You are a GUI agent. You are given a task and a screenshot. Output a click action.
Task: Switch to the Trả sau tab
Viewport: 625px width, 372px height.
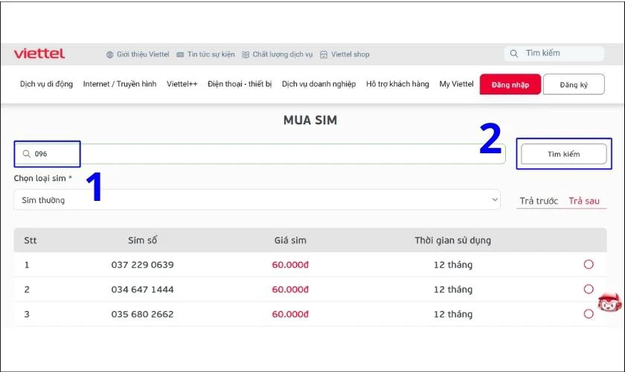point(584,201)
